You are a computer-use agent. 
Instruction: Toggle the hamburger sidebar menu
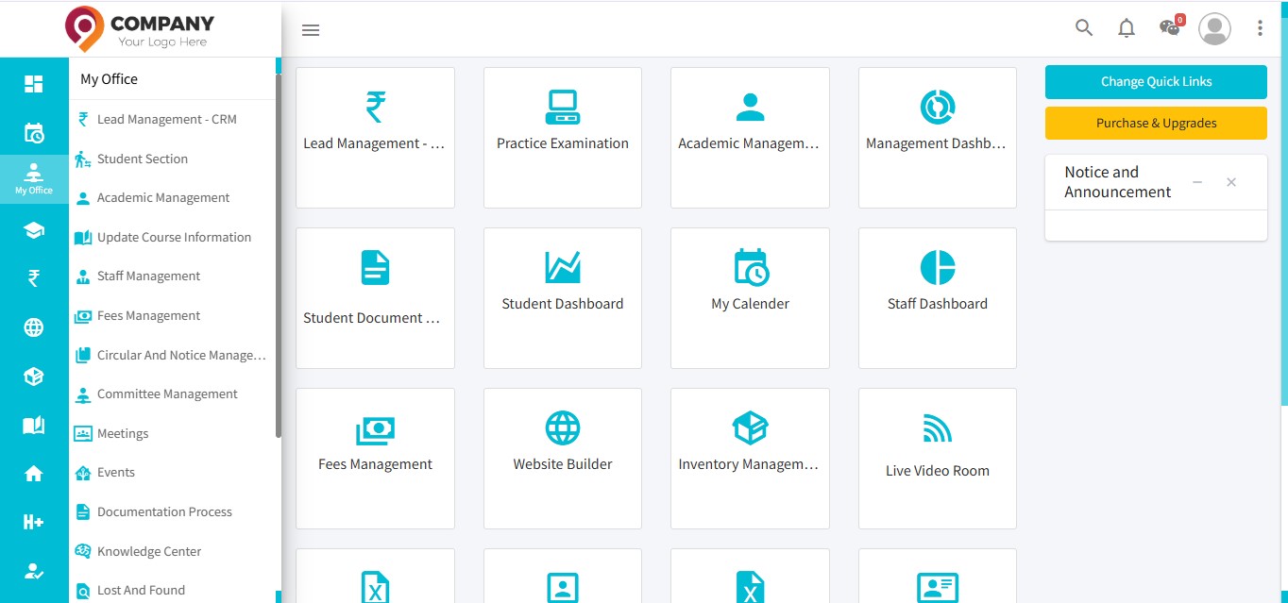point(311,30)
